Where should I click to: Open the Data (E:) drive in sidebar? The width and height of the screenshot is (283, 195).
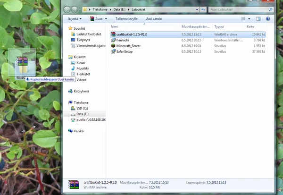pyautogui.click(x=83, y=114)
